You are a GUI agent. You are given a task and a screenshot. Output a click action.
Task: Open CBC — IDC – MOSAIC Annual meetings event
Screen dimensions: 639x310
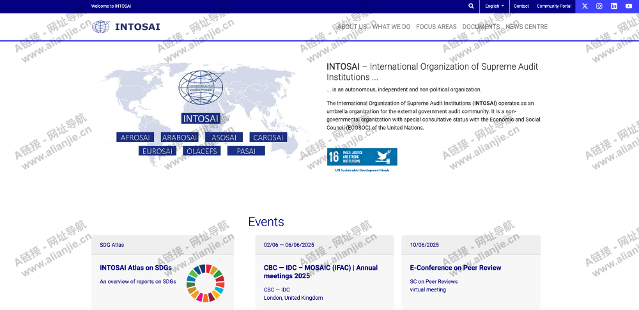click(321, 272)
